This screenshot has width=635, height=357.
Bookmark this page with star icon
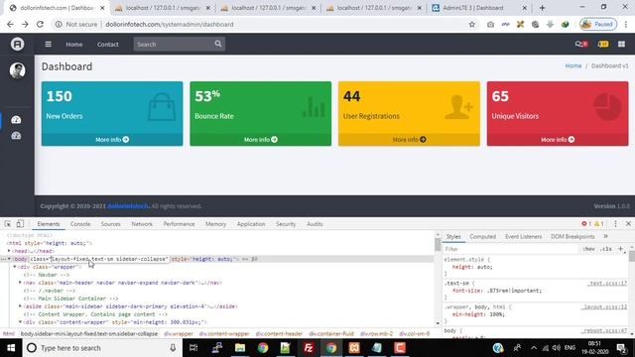click(472, 24)
